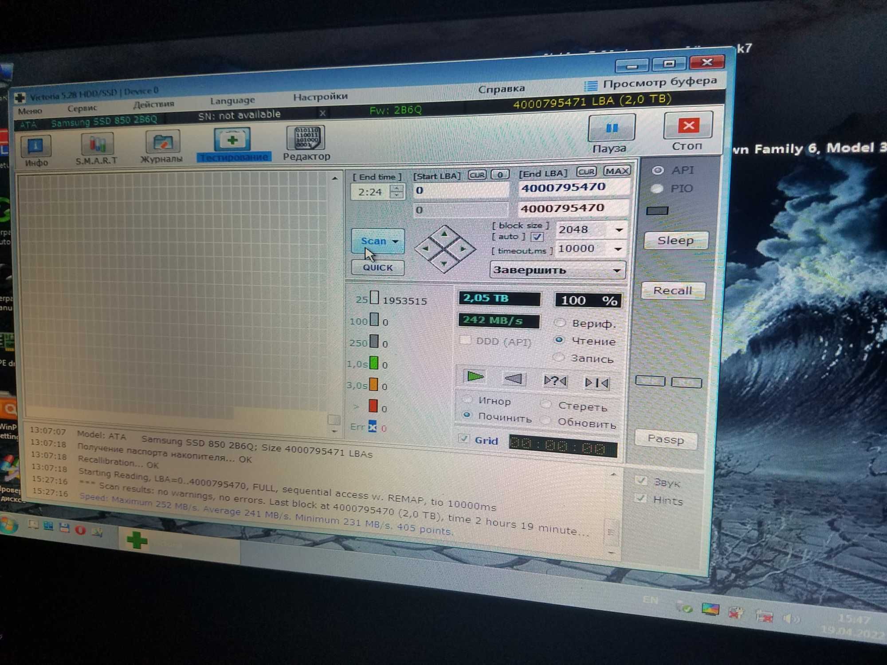The image size is (887, 665).
Task: Click CUR button beside Start LBA
Action: (477, 175)
